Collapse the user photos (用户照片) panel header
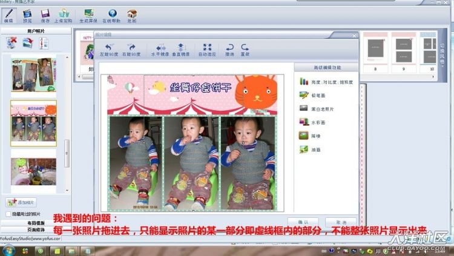 [x=35, y=30]
